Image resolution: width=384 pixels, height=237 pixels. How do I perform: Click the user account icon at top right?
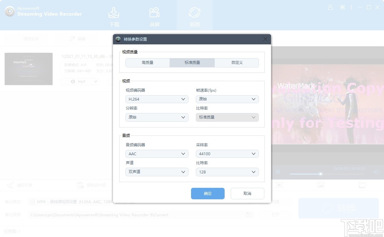pos(330,7)
